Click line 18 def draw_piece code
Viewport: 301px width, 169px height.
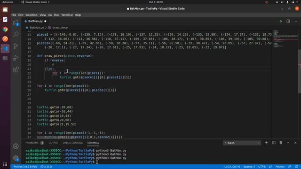(x=65, y=56)
